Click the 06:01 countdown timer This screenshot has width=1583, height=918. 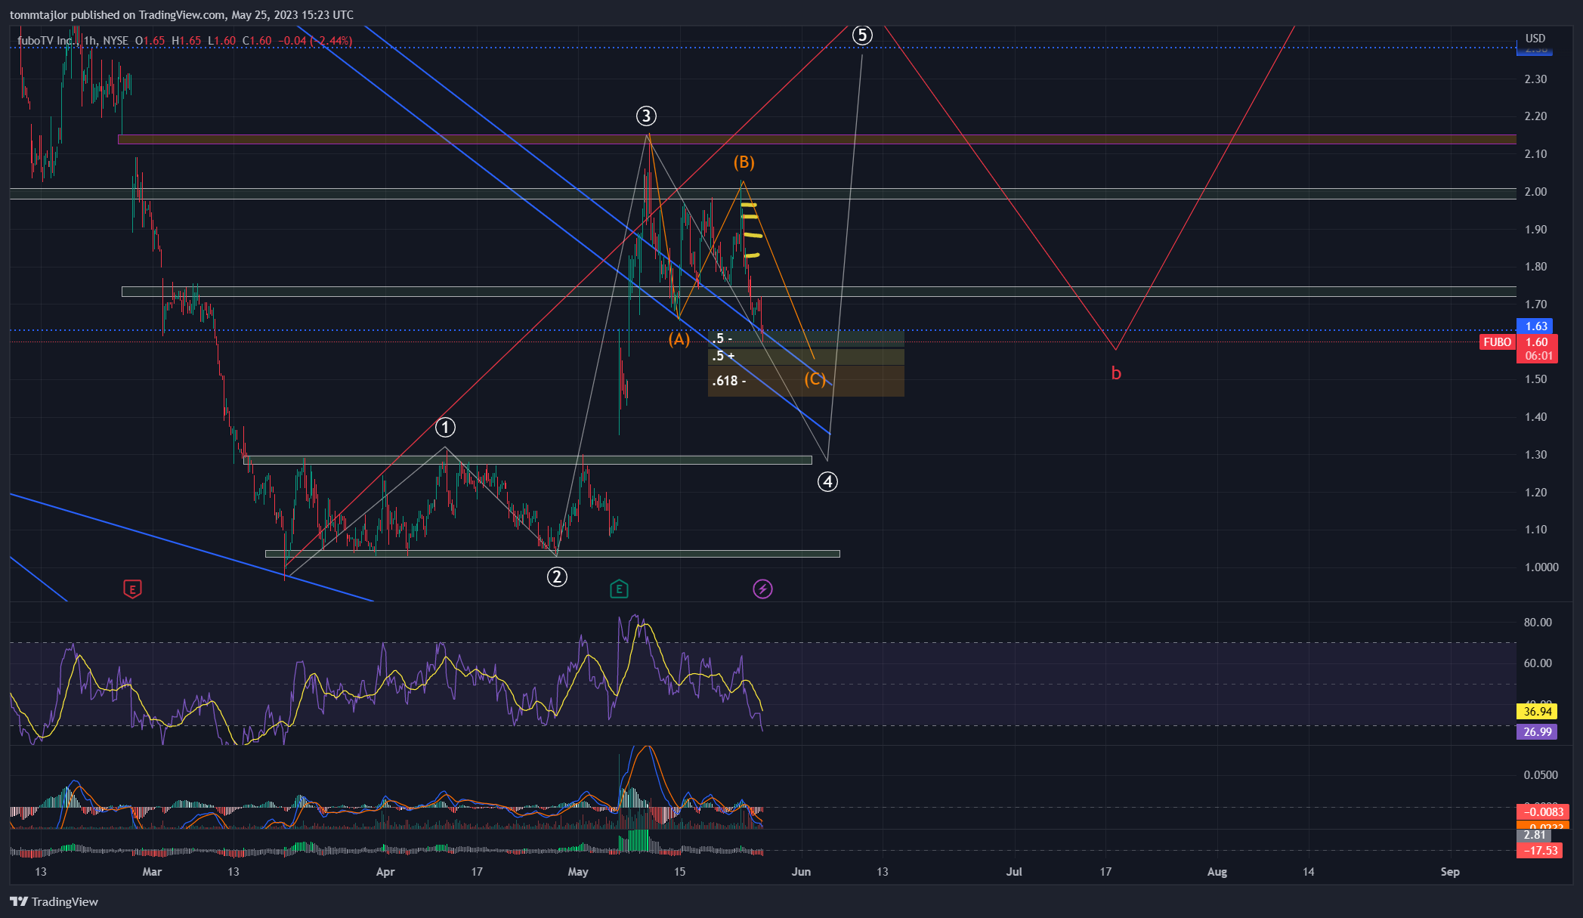pos(1538,356)
